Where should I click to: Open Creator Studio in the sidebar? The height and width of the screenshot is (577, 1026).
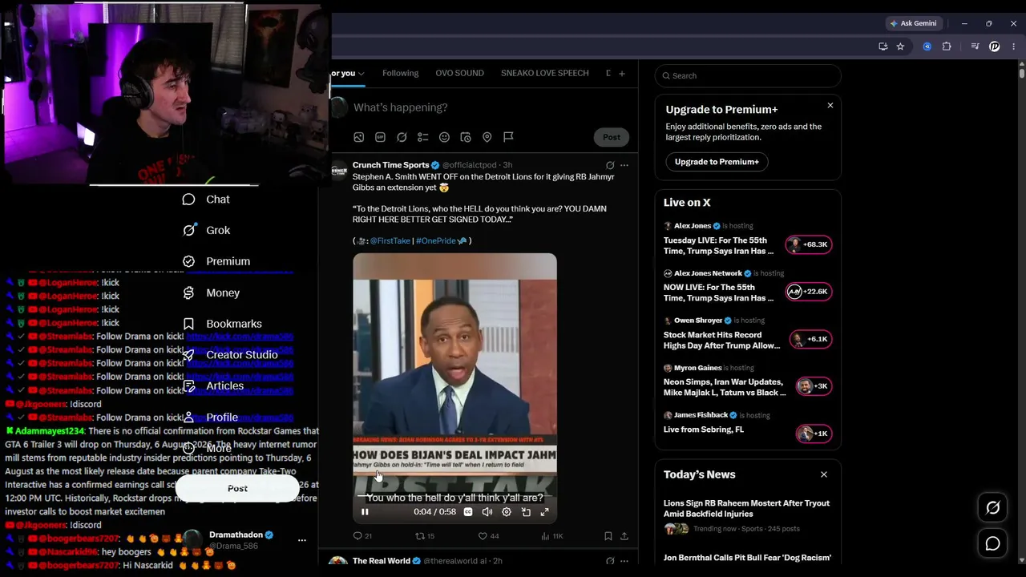(x=230, y=355)
